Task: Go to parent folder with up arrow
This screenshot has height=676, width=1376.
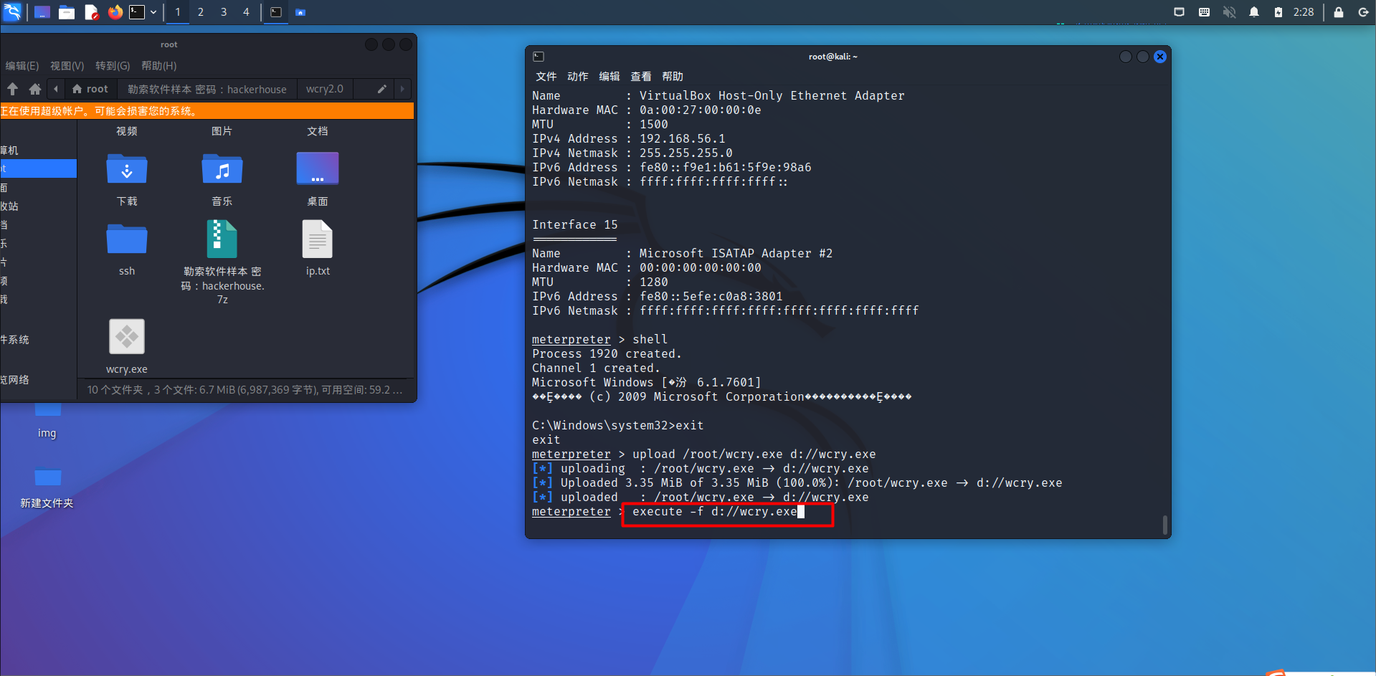Action: tap(13, 89)
